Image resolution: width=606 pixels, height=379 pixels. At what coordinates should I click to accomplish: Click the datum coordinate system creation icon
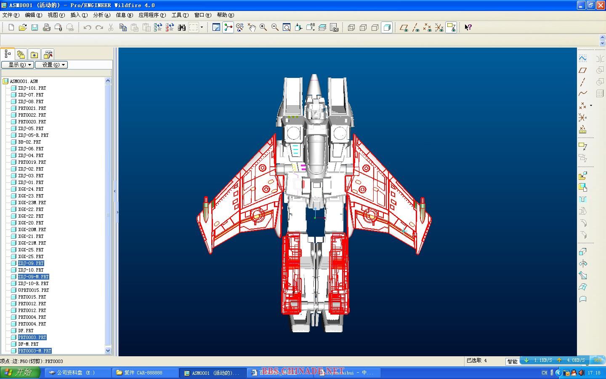click(x=583, y=117)
